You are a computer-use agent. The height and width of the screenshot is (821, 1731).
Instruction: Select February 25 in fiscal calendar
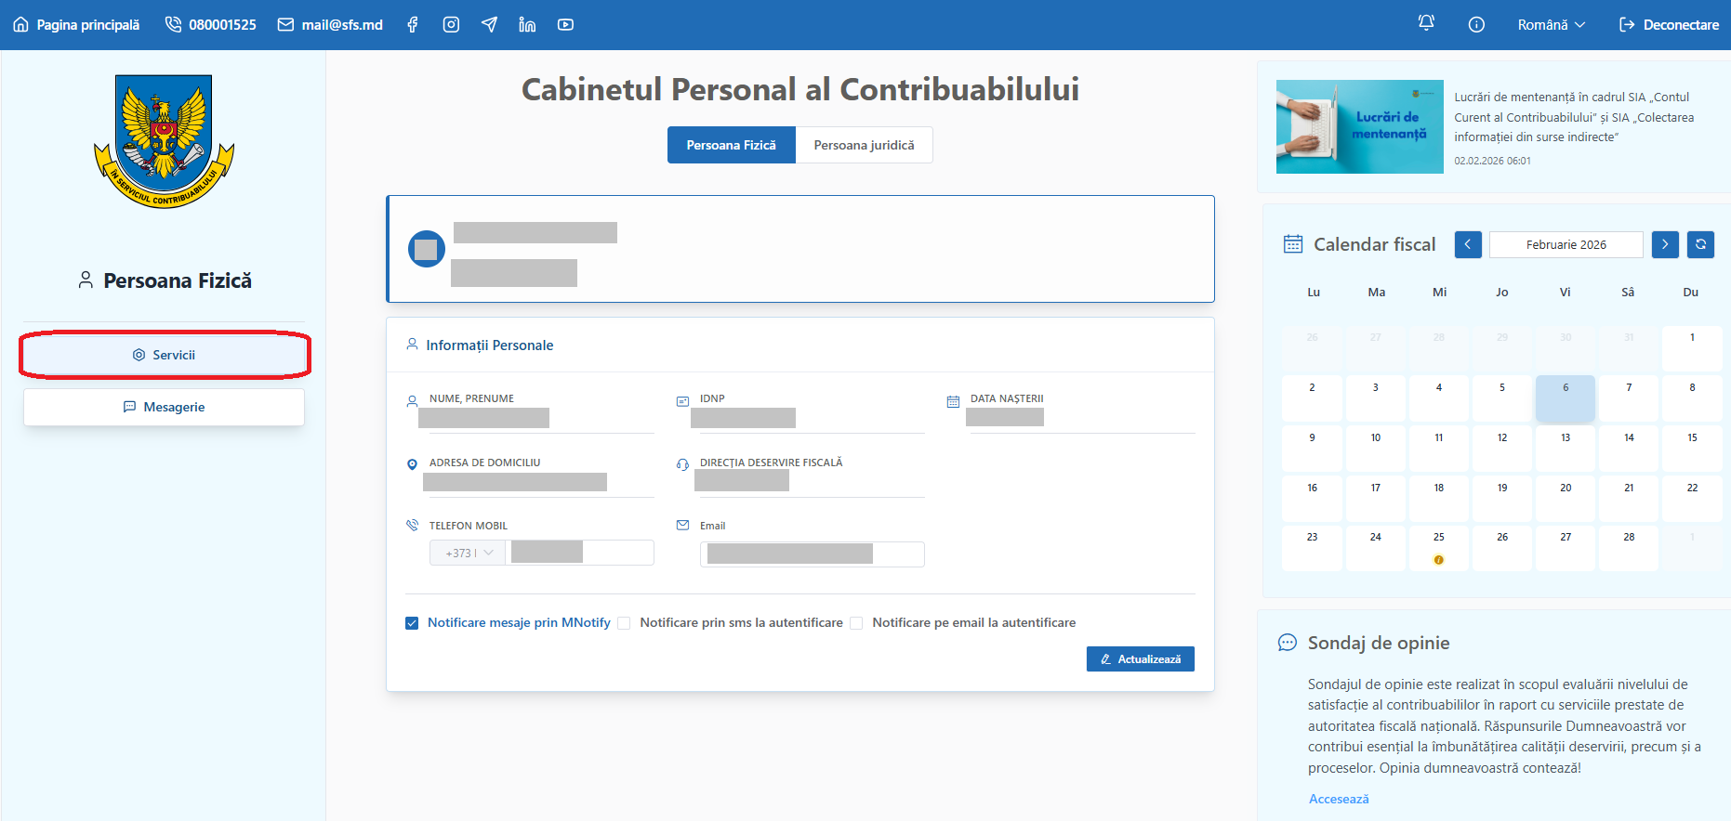click(x=1438, y=548)
